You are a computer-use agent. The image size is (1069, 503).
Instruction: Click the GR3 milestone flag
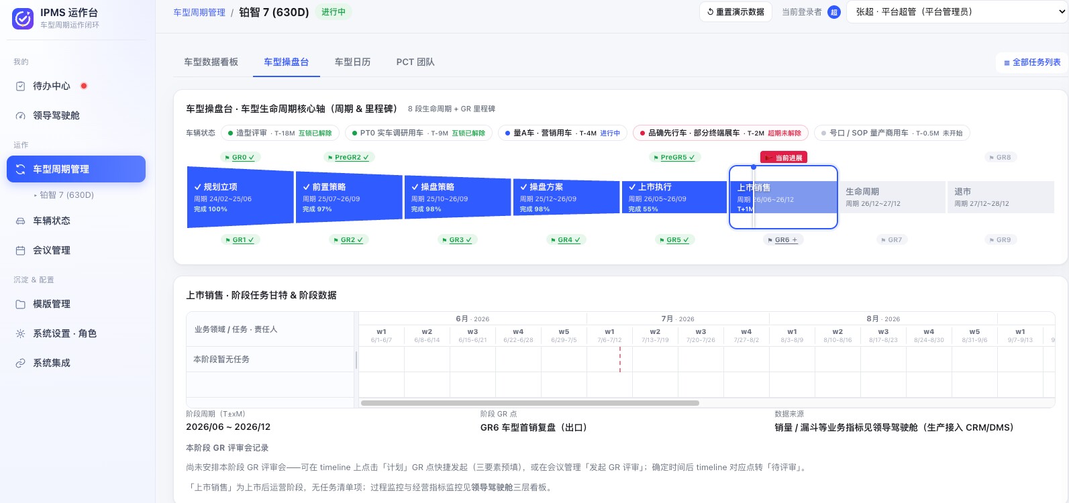click(x=457, y=239)
